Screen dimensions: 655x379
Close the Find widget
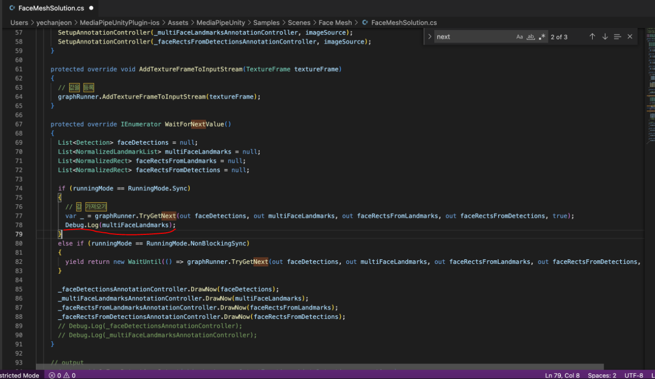[630, 36]
